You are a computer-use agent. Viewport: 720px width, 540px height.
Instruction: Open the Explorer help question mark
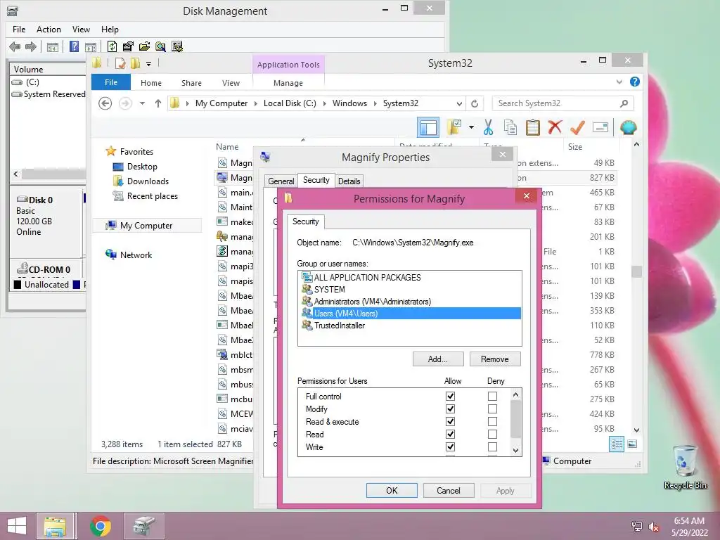coord(635,82)
